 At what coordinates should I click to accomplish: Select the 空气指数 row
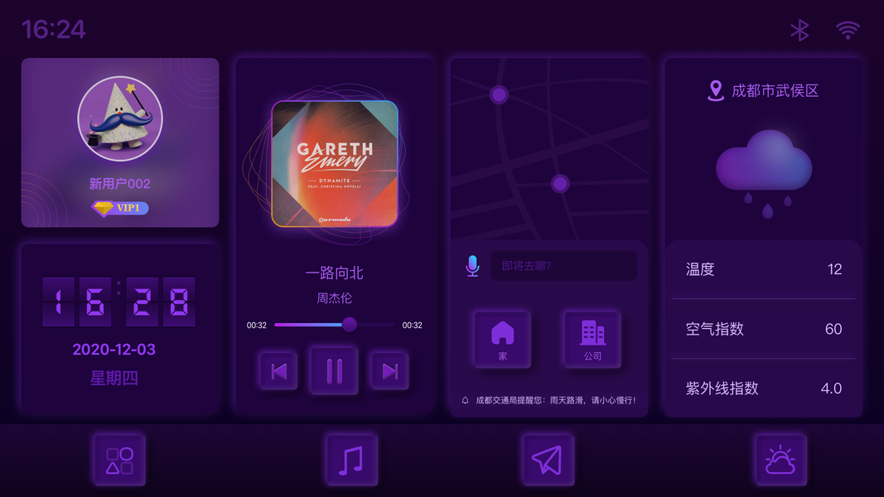(x=764, y=329)
